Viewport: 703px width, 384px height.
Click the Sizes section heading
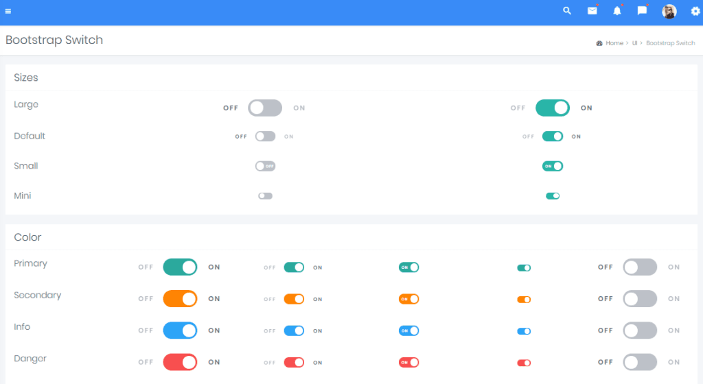(x=26, y=77)
